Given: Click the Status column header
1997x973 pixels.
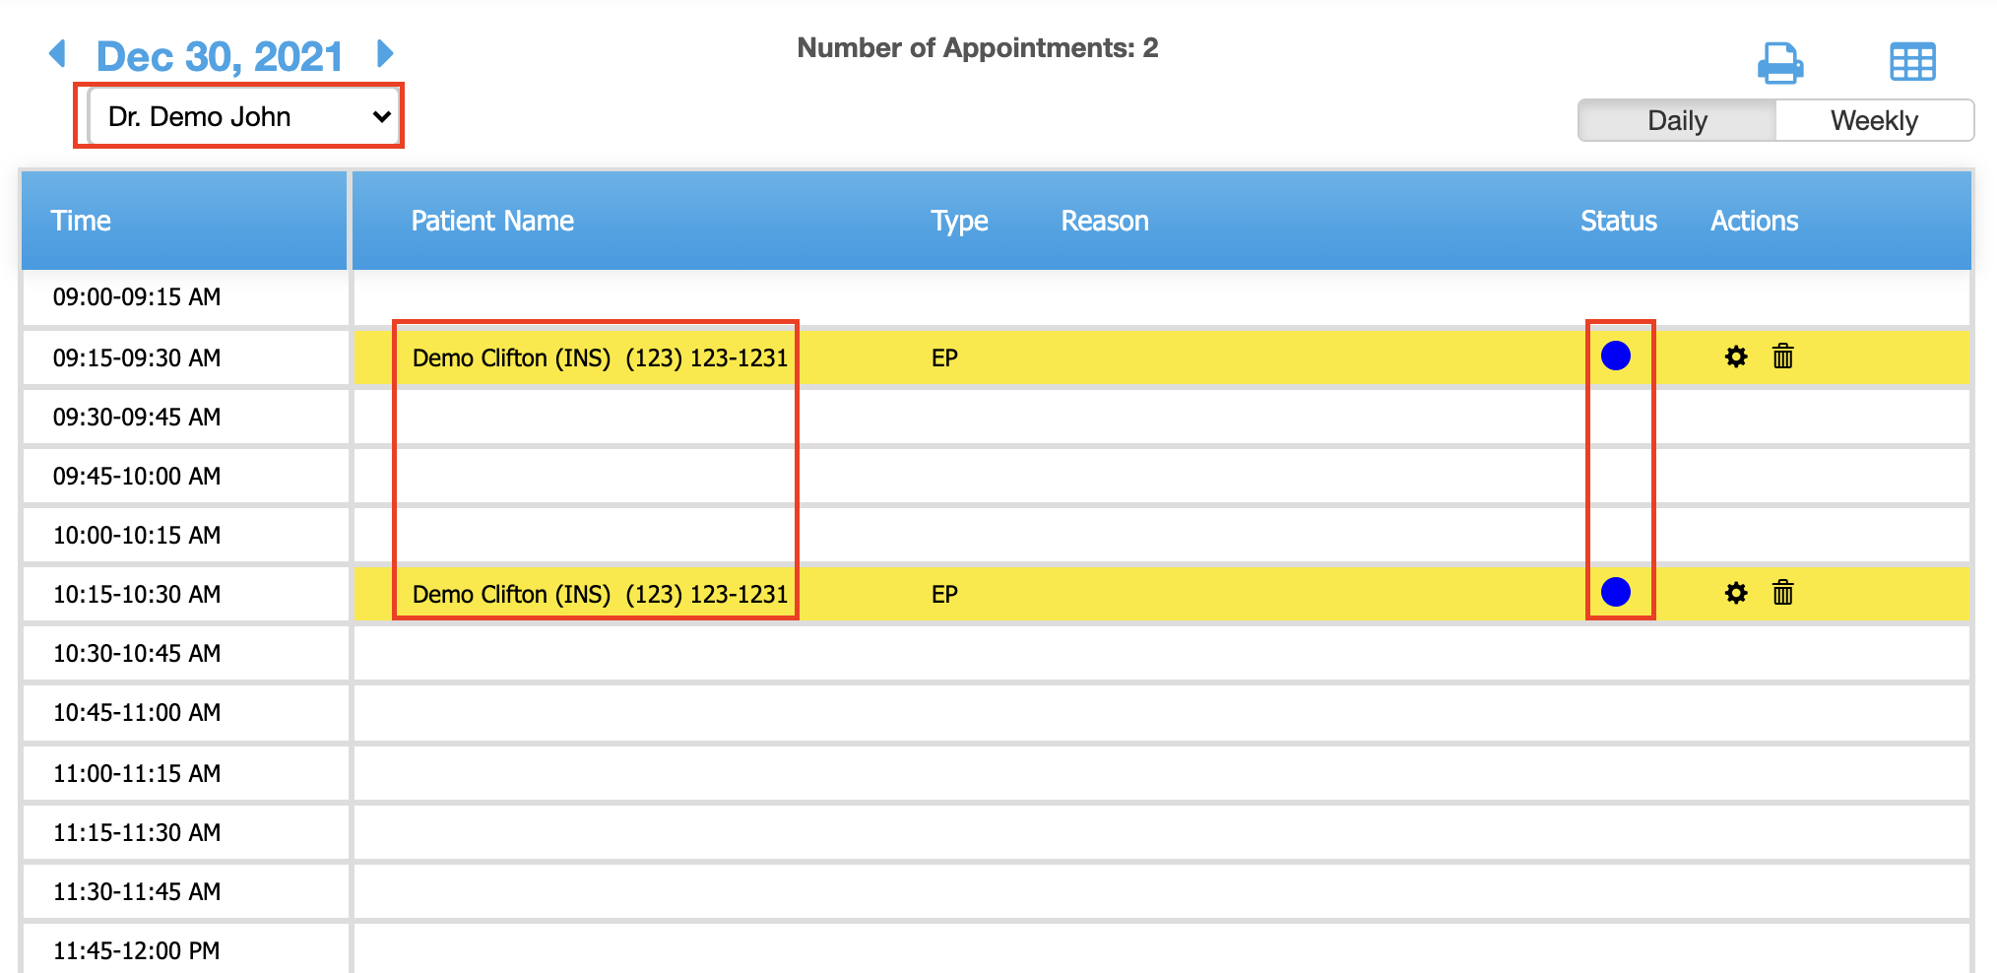Looking at the screenshot, I should [x=1618, y=221].
